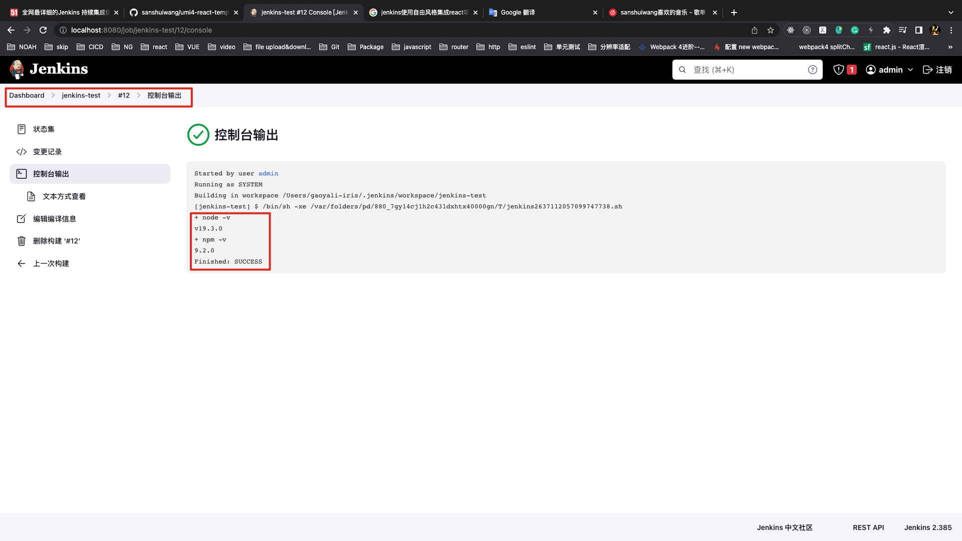Open the 状态集 (Build History) panel
Image resolution: width=962 pixels, height=541 pixels.
(43, 129)
